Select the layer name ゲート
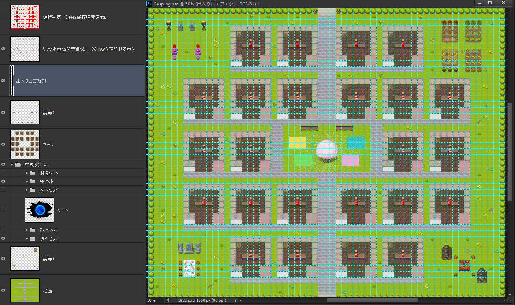This screenshot has width=515, height=305. (x=63, y=210)
